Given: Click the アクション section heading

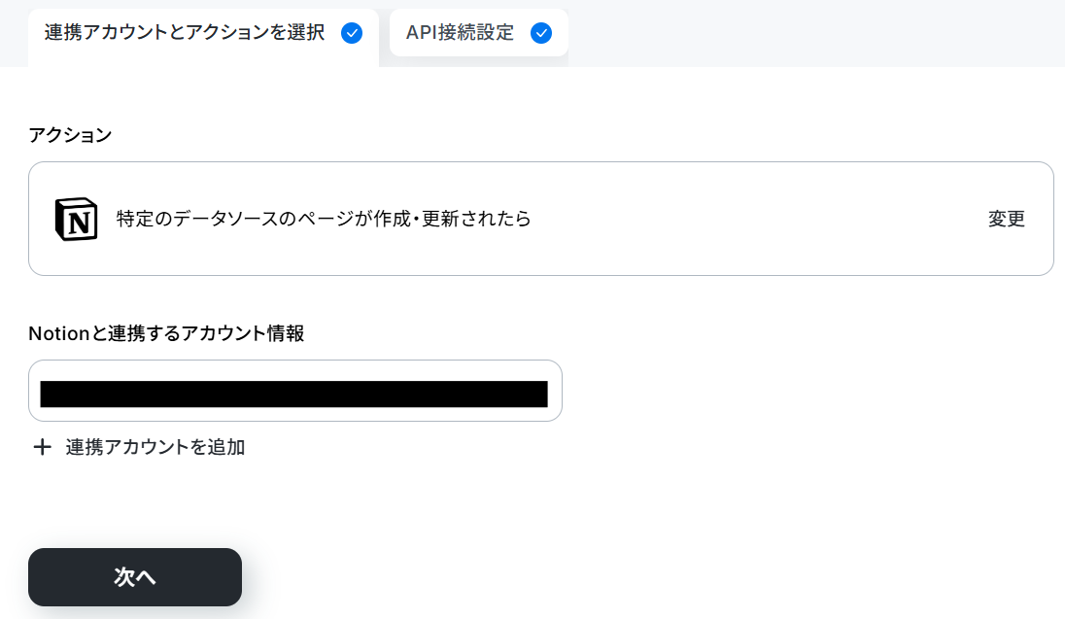Looking at the screenshot, I should [x=70, y=135].
